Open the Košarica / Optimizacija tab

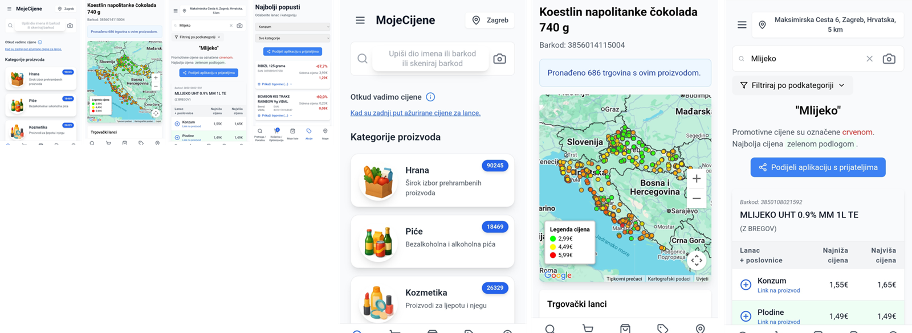coord(276,133)
